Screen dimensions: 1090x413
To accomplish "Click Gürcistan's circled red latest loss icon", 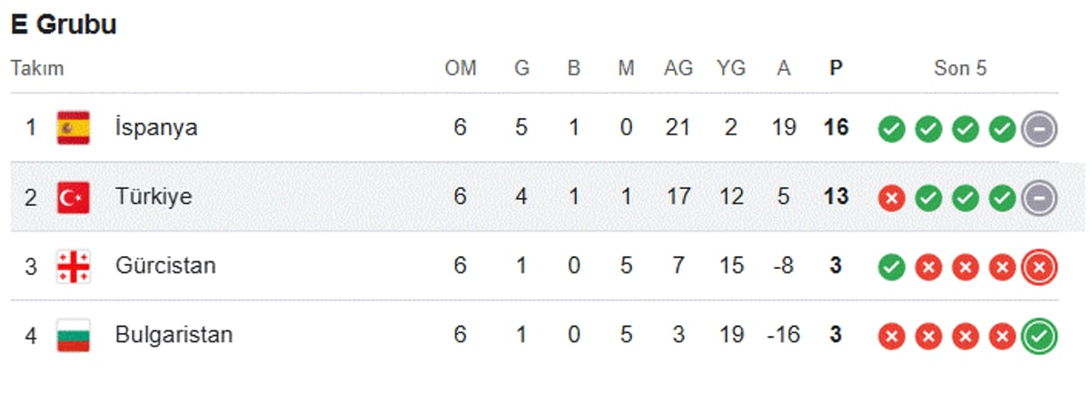I will tap(1038, 267).
